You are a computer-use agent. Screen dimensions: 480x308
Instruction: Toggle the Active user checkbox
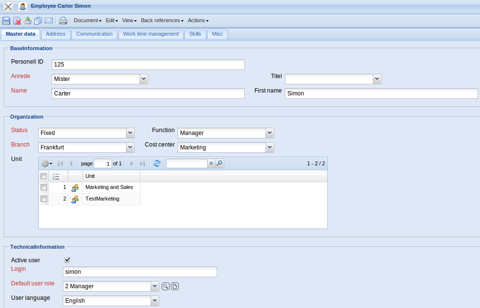[68, 260]
